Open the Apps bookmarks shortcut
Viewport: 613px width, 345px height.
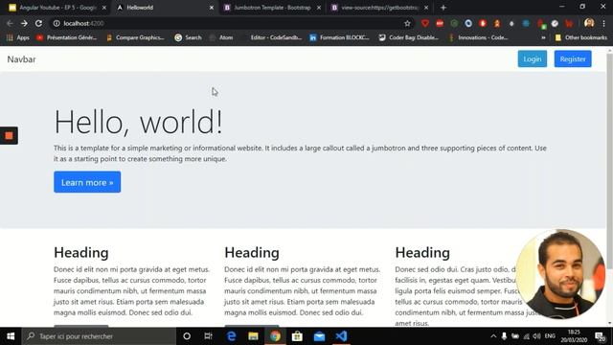tap(18, 37)
